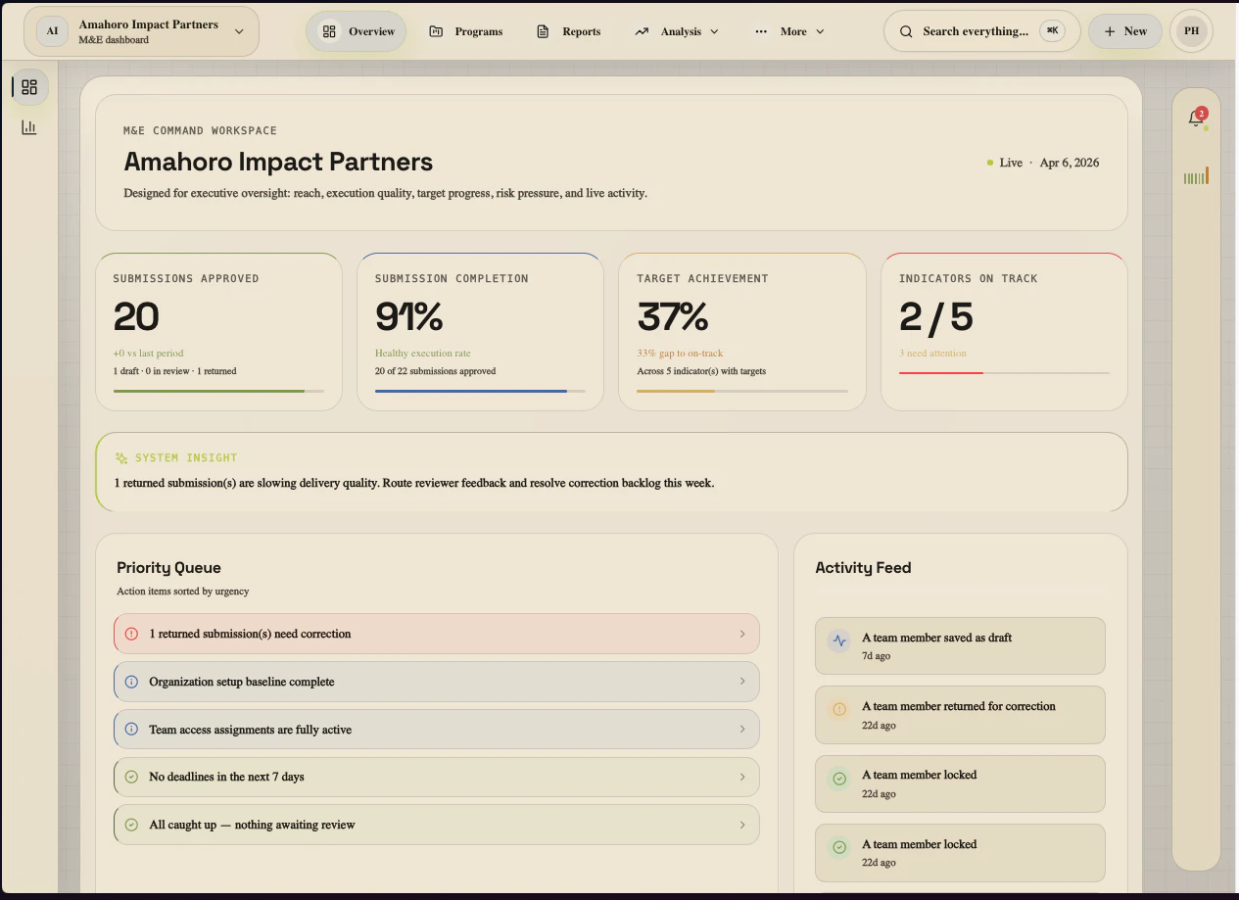The height and width of the screenshot is (900, 1239).
Task: Open the bar chart icon in left sidebar
Action: click(x=29, y=127)
